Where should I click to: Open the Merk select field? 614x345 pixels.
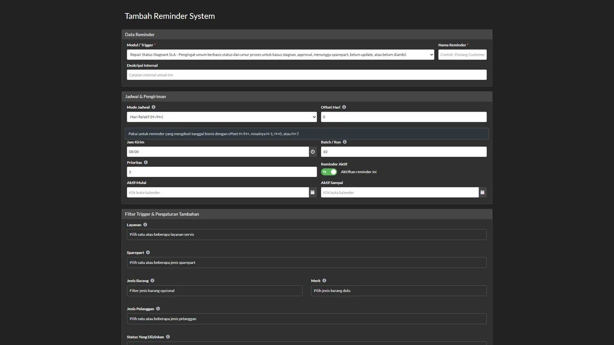399,290
